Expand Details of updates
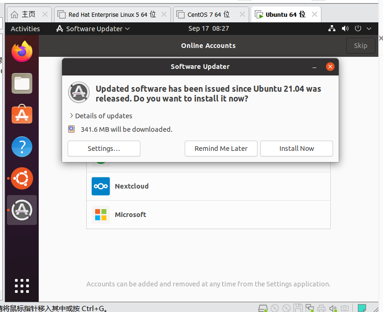This screenshot has height=312, width=383. tap(101, 116)
